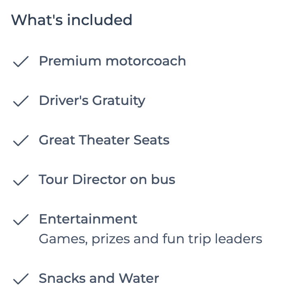Click the word "Water" in last item
The image size is (303, 303).
coord(139,278)
